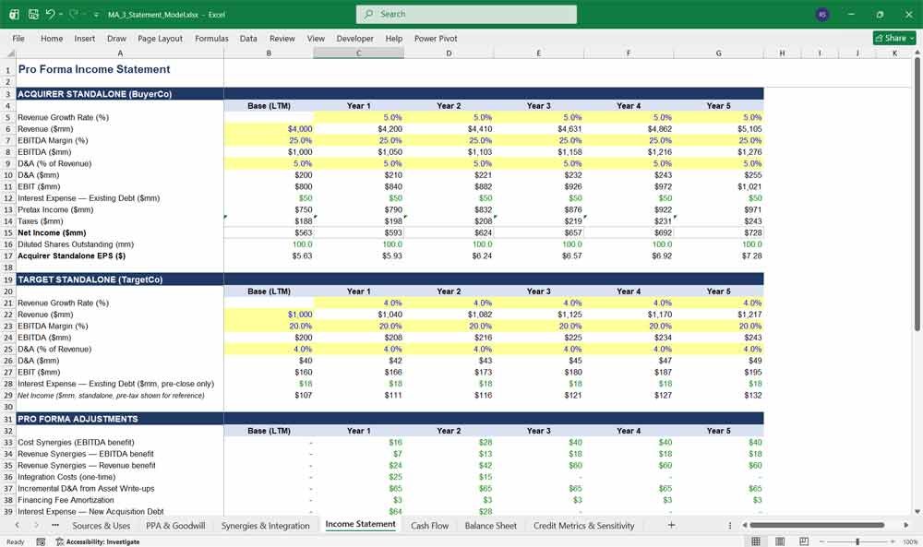The width and height of the screenshot is (923, 547).
Task: Open the Review ribbon tab
Action: [x=282, y=38]
